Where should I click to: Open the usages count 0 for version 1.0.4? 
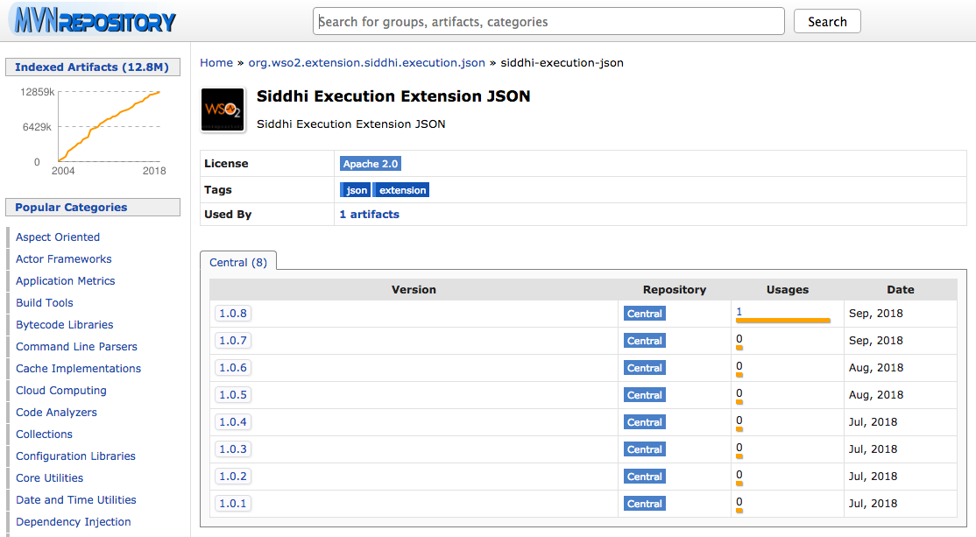point(739,420)
